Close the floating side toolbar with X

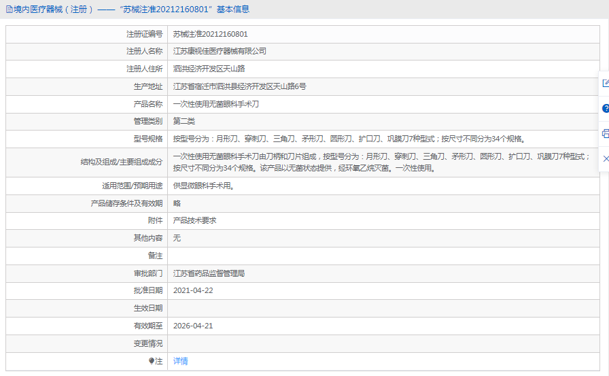pos(605,158)
